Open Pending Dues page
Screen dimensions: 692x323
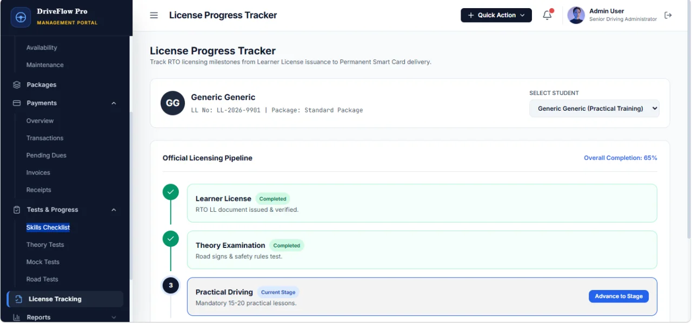tap(46, 156)
